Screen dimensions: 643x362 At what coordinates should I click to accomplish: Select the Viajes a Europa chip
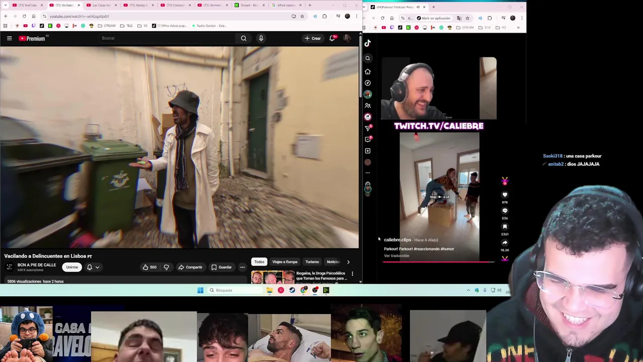coord(285,262)
